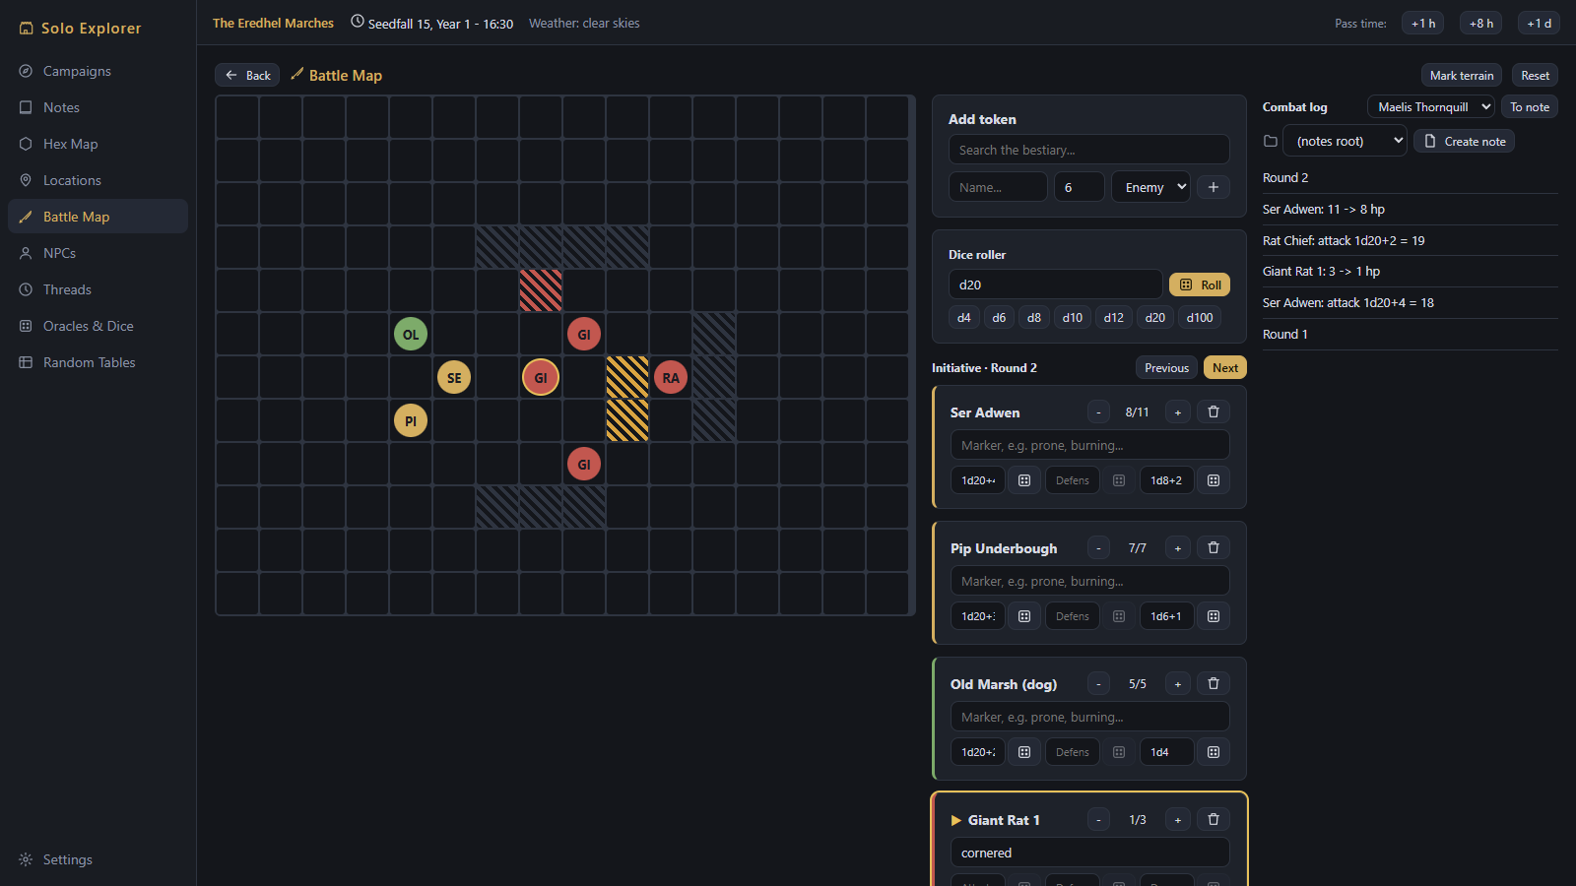
Task: Choose the d10 die preset
Action: click(1073, 318)
